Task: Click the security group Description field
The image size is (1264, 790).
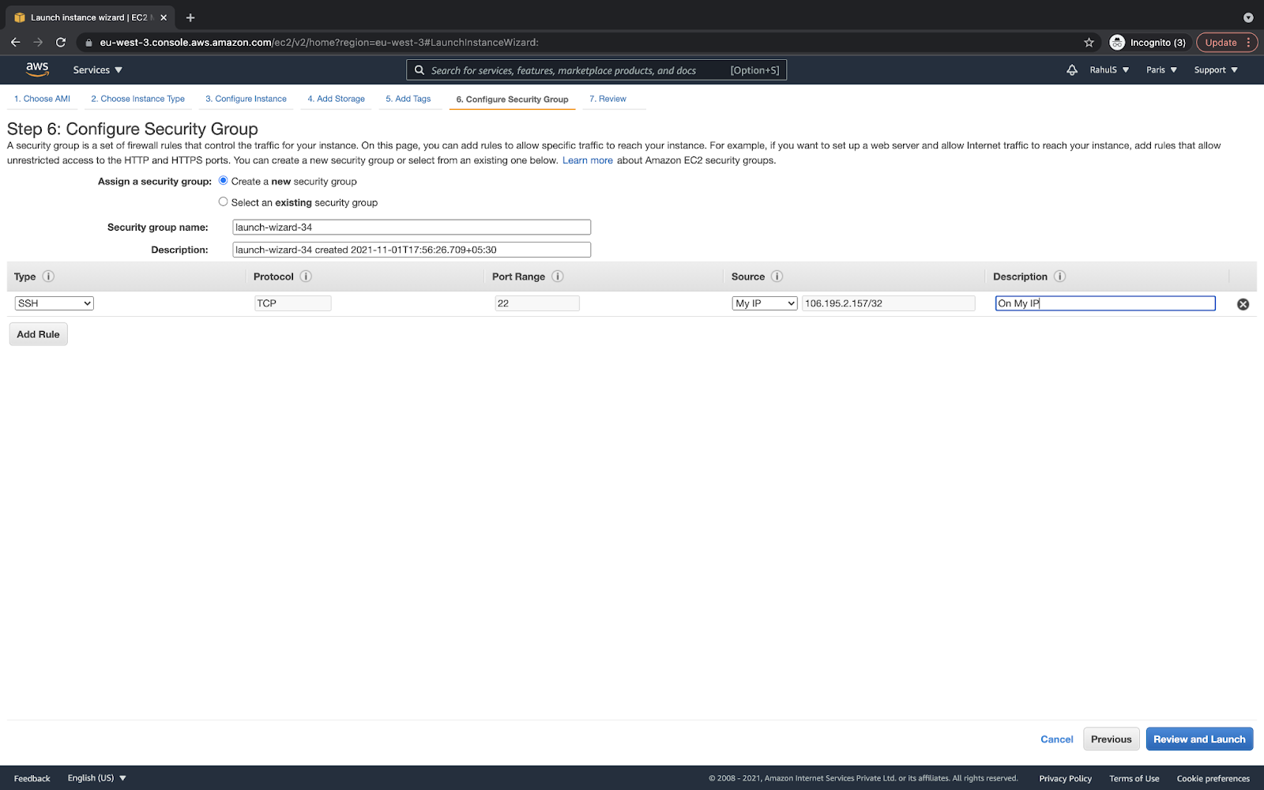Action: click(412, 250)
